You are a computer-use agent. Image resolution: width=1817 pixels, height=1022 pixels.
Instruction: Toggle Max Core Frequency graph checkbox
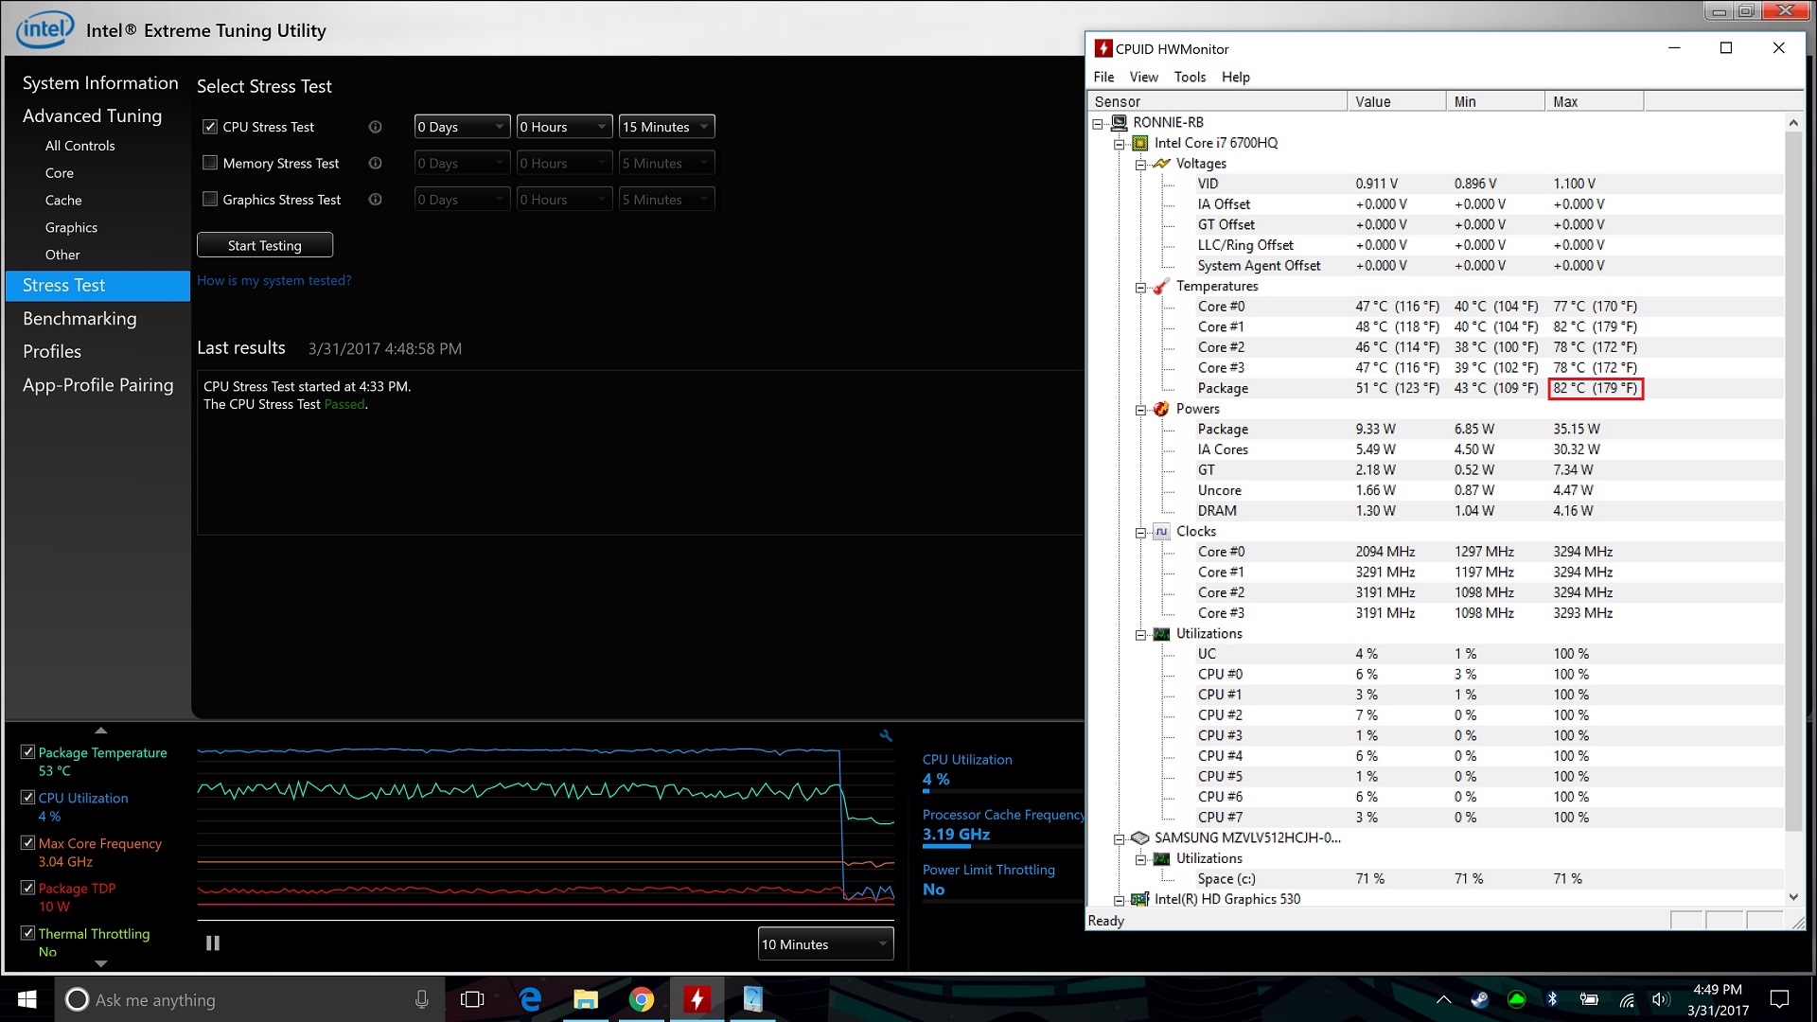(27, 843)
